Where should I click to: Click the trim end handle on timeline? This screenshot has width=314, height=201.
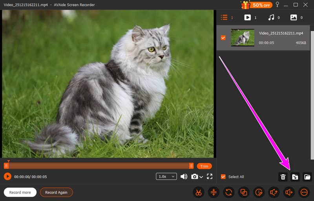191,166
